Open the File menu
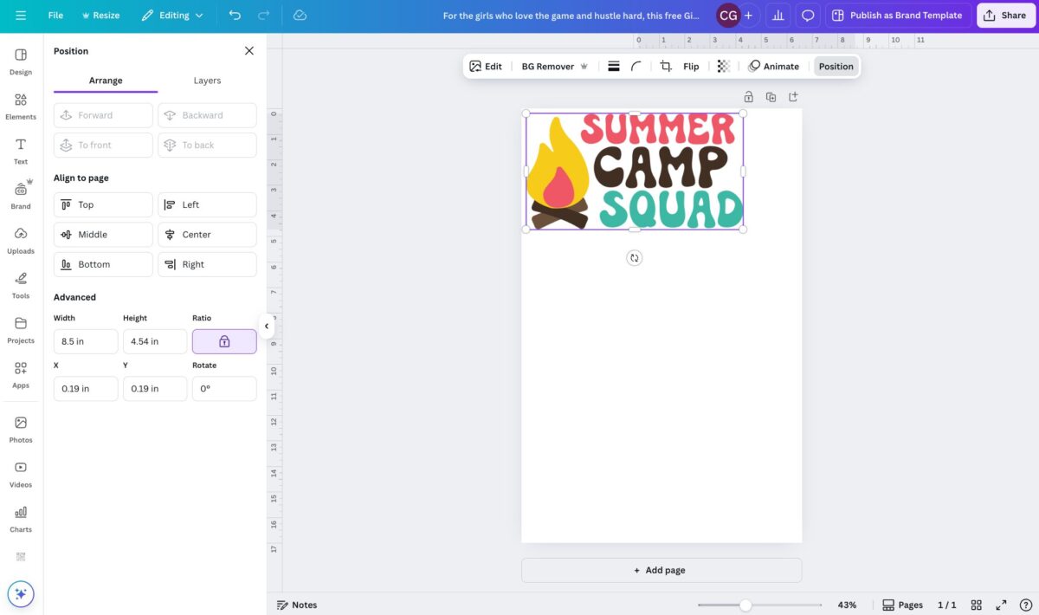The width and height of the screenshot is (1039, 615). (55, 16)
